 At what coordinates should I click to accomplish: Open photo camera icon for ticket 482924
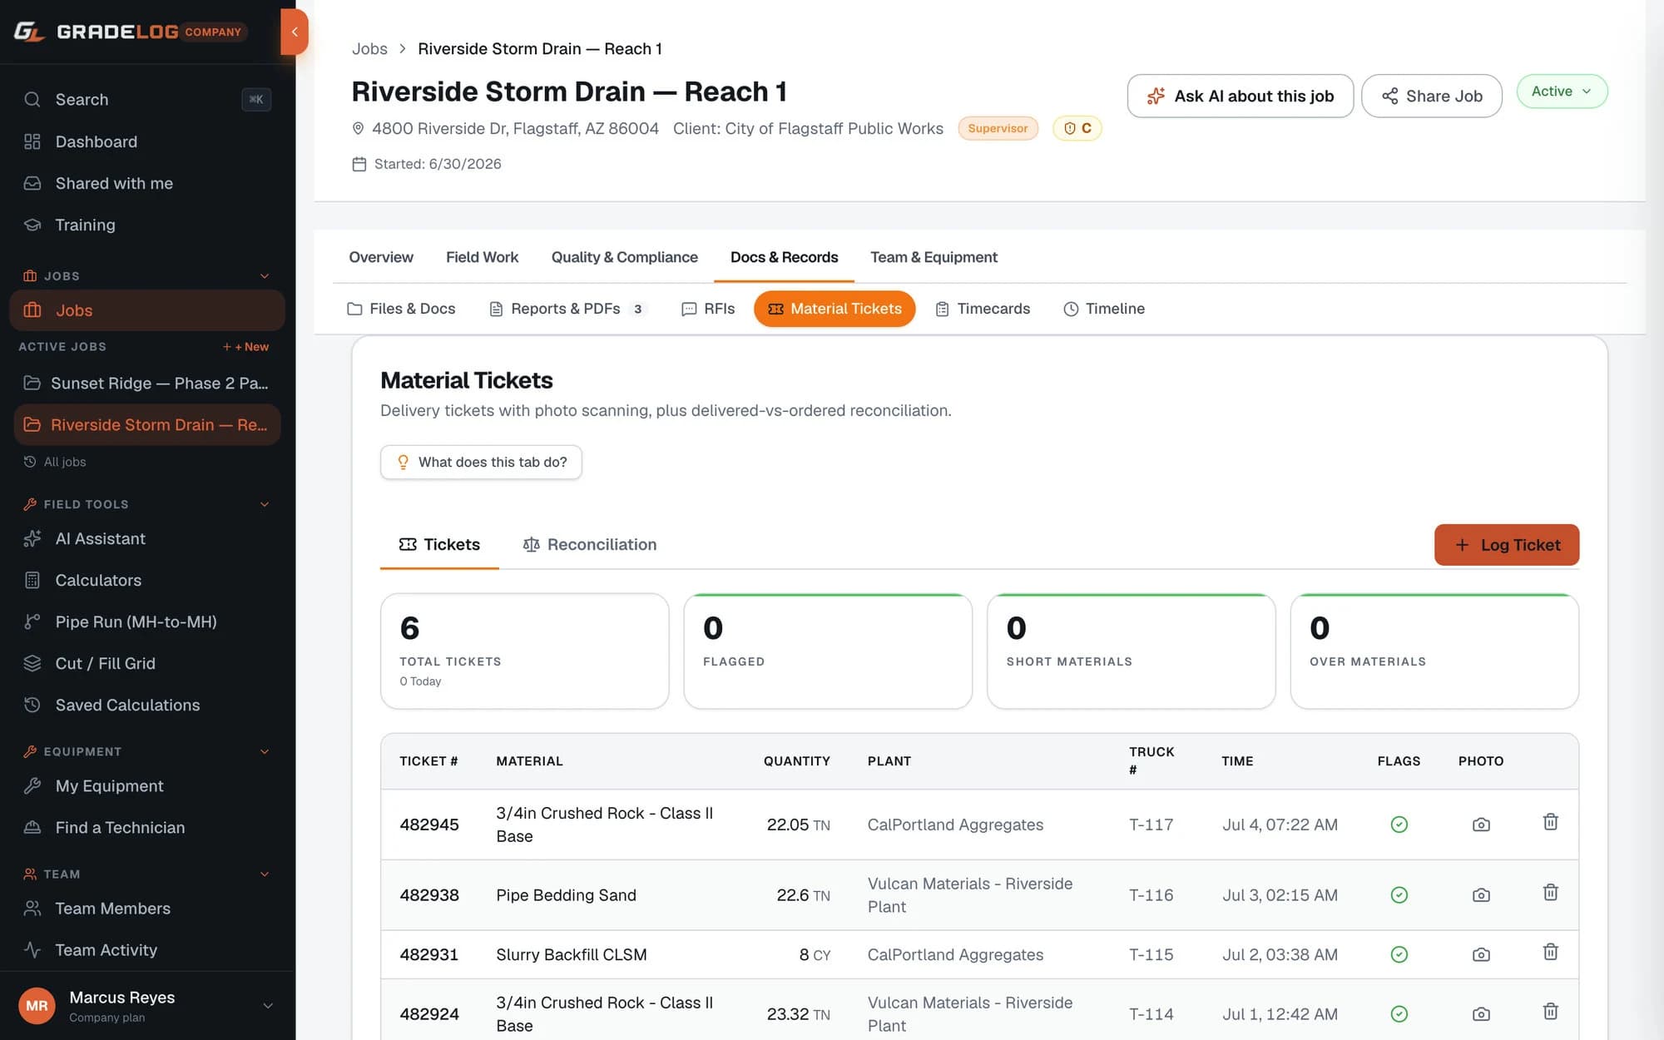click(1481, 1014)
